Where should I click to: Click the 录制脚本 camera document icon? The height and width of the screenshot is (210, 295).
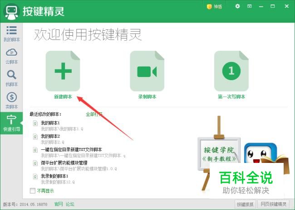147,71
